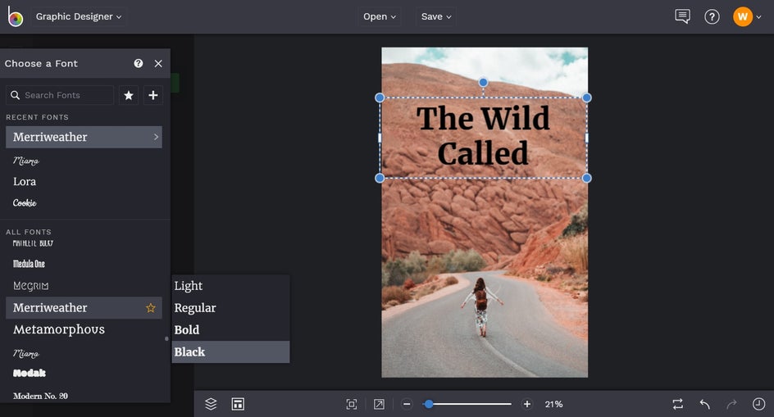774x417 pixels.
Task: Open the Layers panel icon
Action: tap(211, 404)
